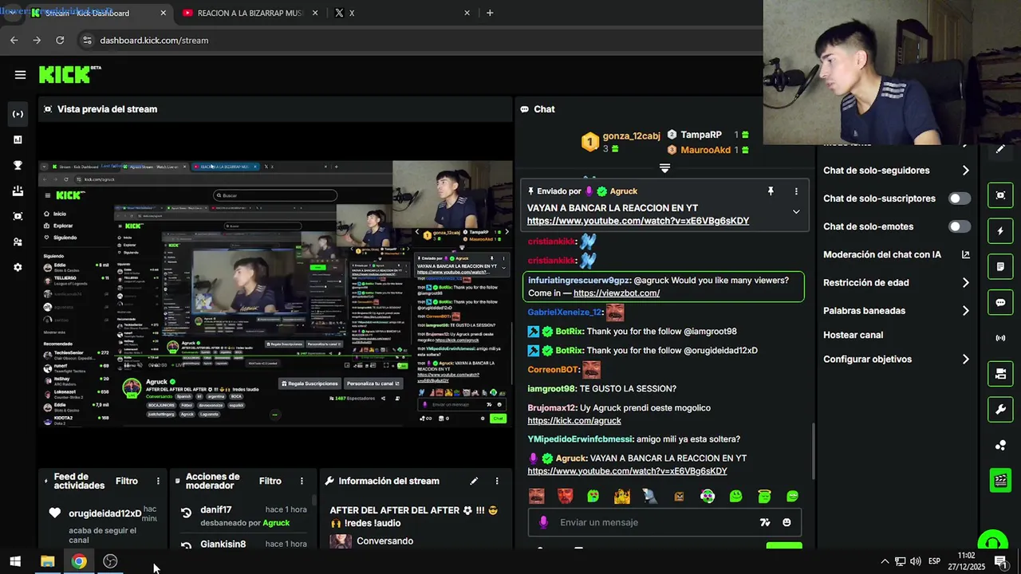Collapse the pinned message chevron

click(x=796, y=211)
